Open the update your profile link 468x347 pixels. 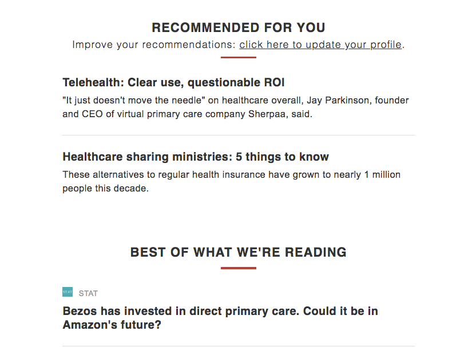320,45
